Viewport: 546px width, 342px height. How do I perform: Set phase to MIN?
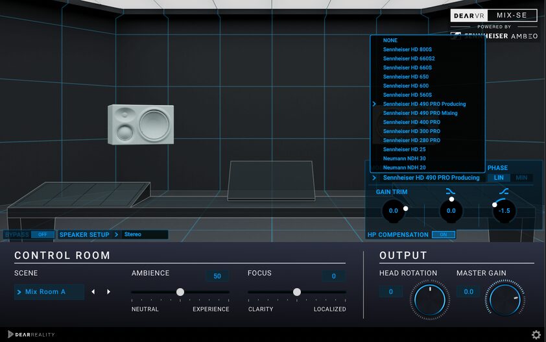click(x=521, y=178)
